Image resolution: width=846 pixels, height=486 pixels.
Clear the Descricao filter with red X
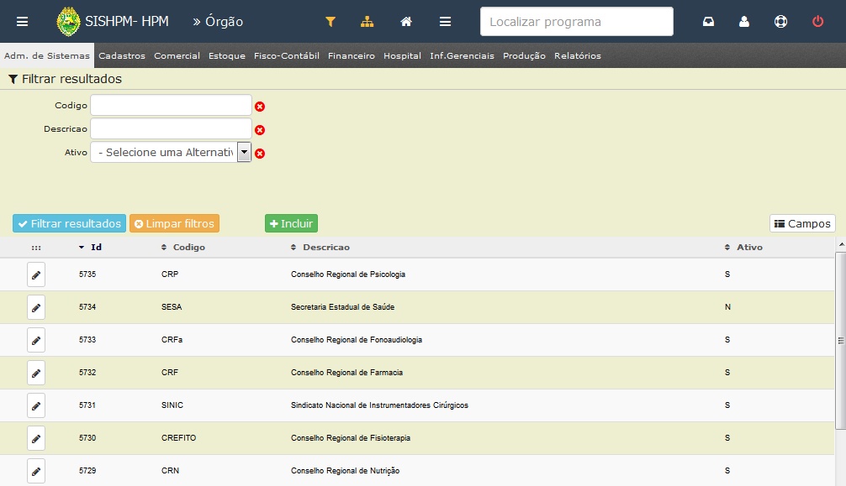click(x=260, y=130)
